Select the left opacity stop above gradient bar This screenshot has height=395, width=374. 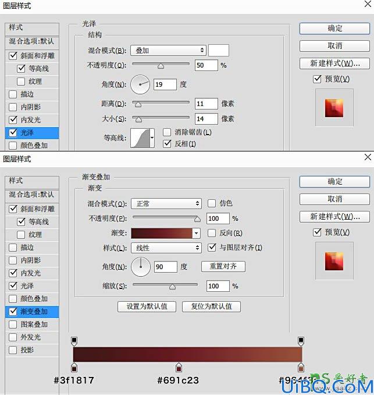[74, 341]
